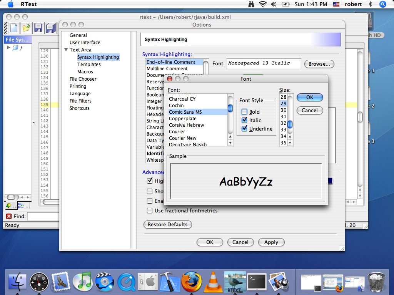Click Browse button next to font field

pyautogui.click(x=319, y=64)
